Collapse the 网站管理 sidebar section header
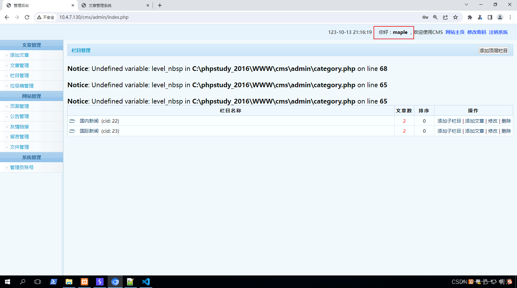Viewport: 517px width, 288px height. tap(31, 96)
